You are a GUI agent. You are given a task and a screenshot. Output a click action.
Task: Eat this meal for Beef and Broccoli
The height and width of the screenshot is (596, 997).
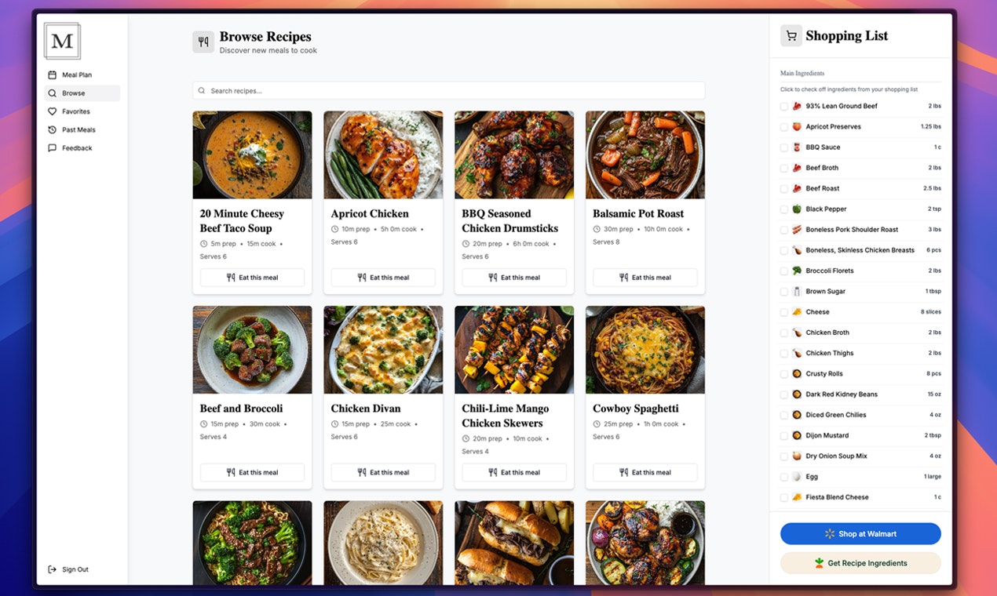point(252,473)
